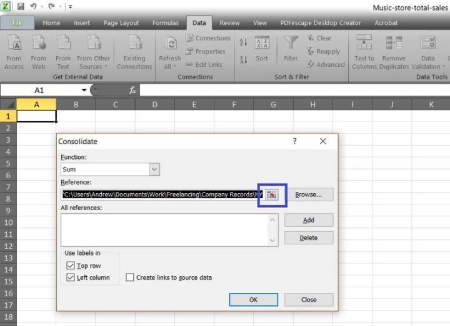The image size is (450, 326).
Task: Go to the Review tab
Action: click(229, 23)
